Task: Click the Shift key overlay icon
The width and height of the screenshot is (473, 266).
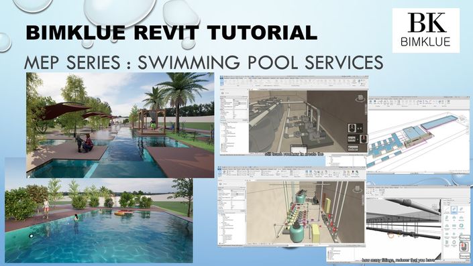Action: point(352,139)
